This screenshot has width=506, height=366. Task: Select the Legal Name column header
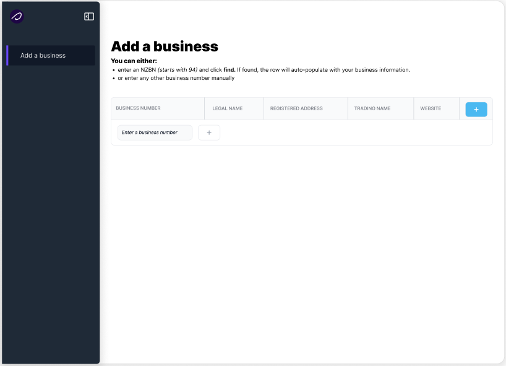[227, 108]
